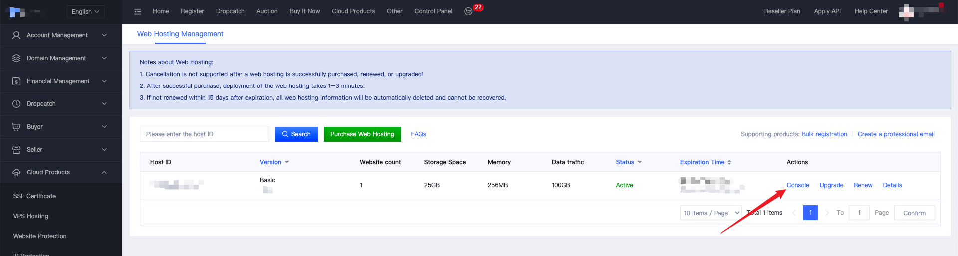Open the user avatar in top right
Viewport: 958px width, 256px height.
[907, 12]
